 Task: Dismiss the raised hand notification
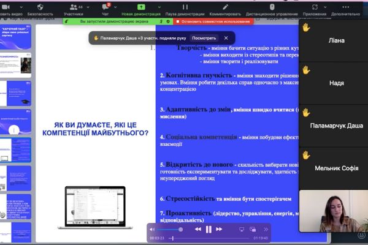point(226,37)
